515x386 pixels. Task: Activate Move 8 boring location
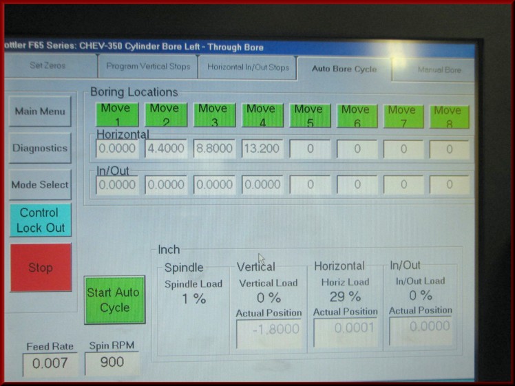[x=449, y=117]
